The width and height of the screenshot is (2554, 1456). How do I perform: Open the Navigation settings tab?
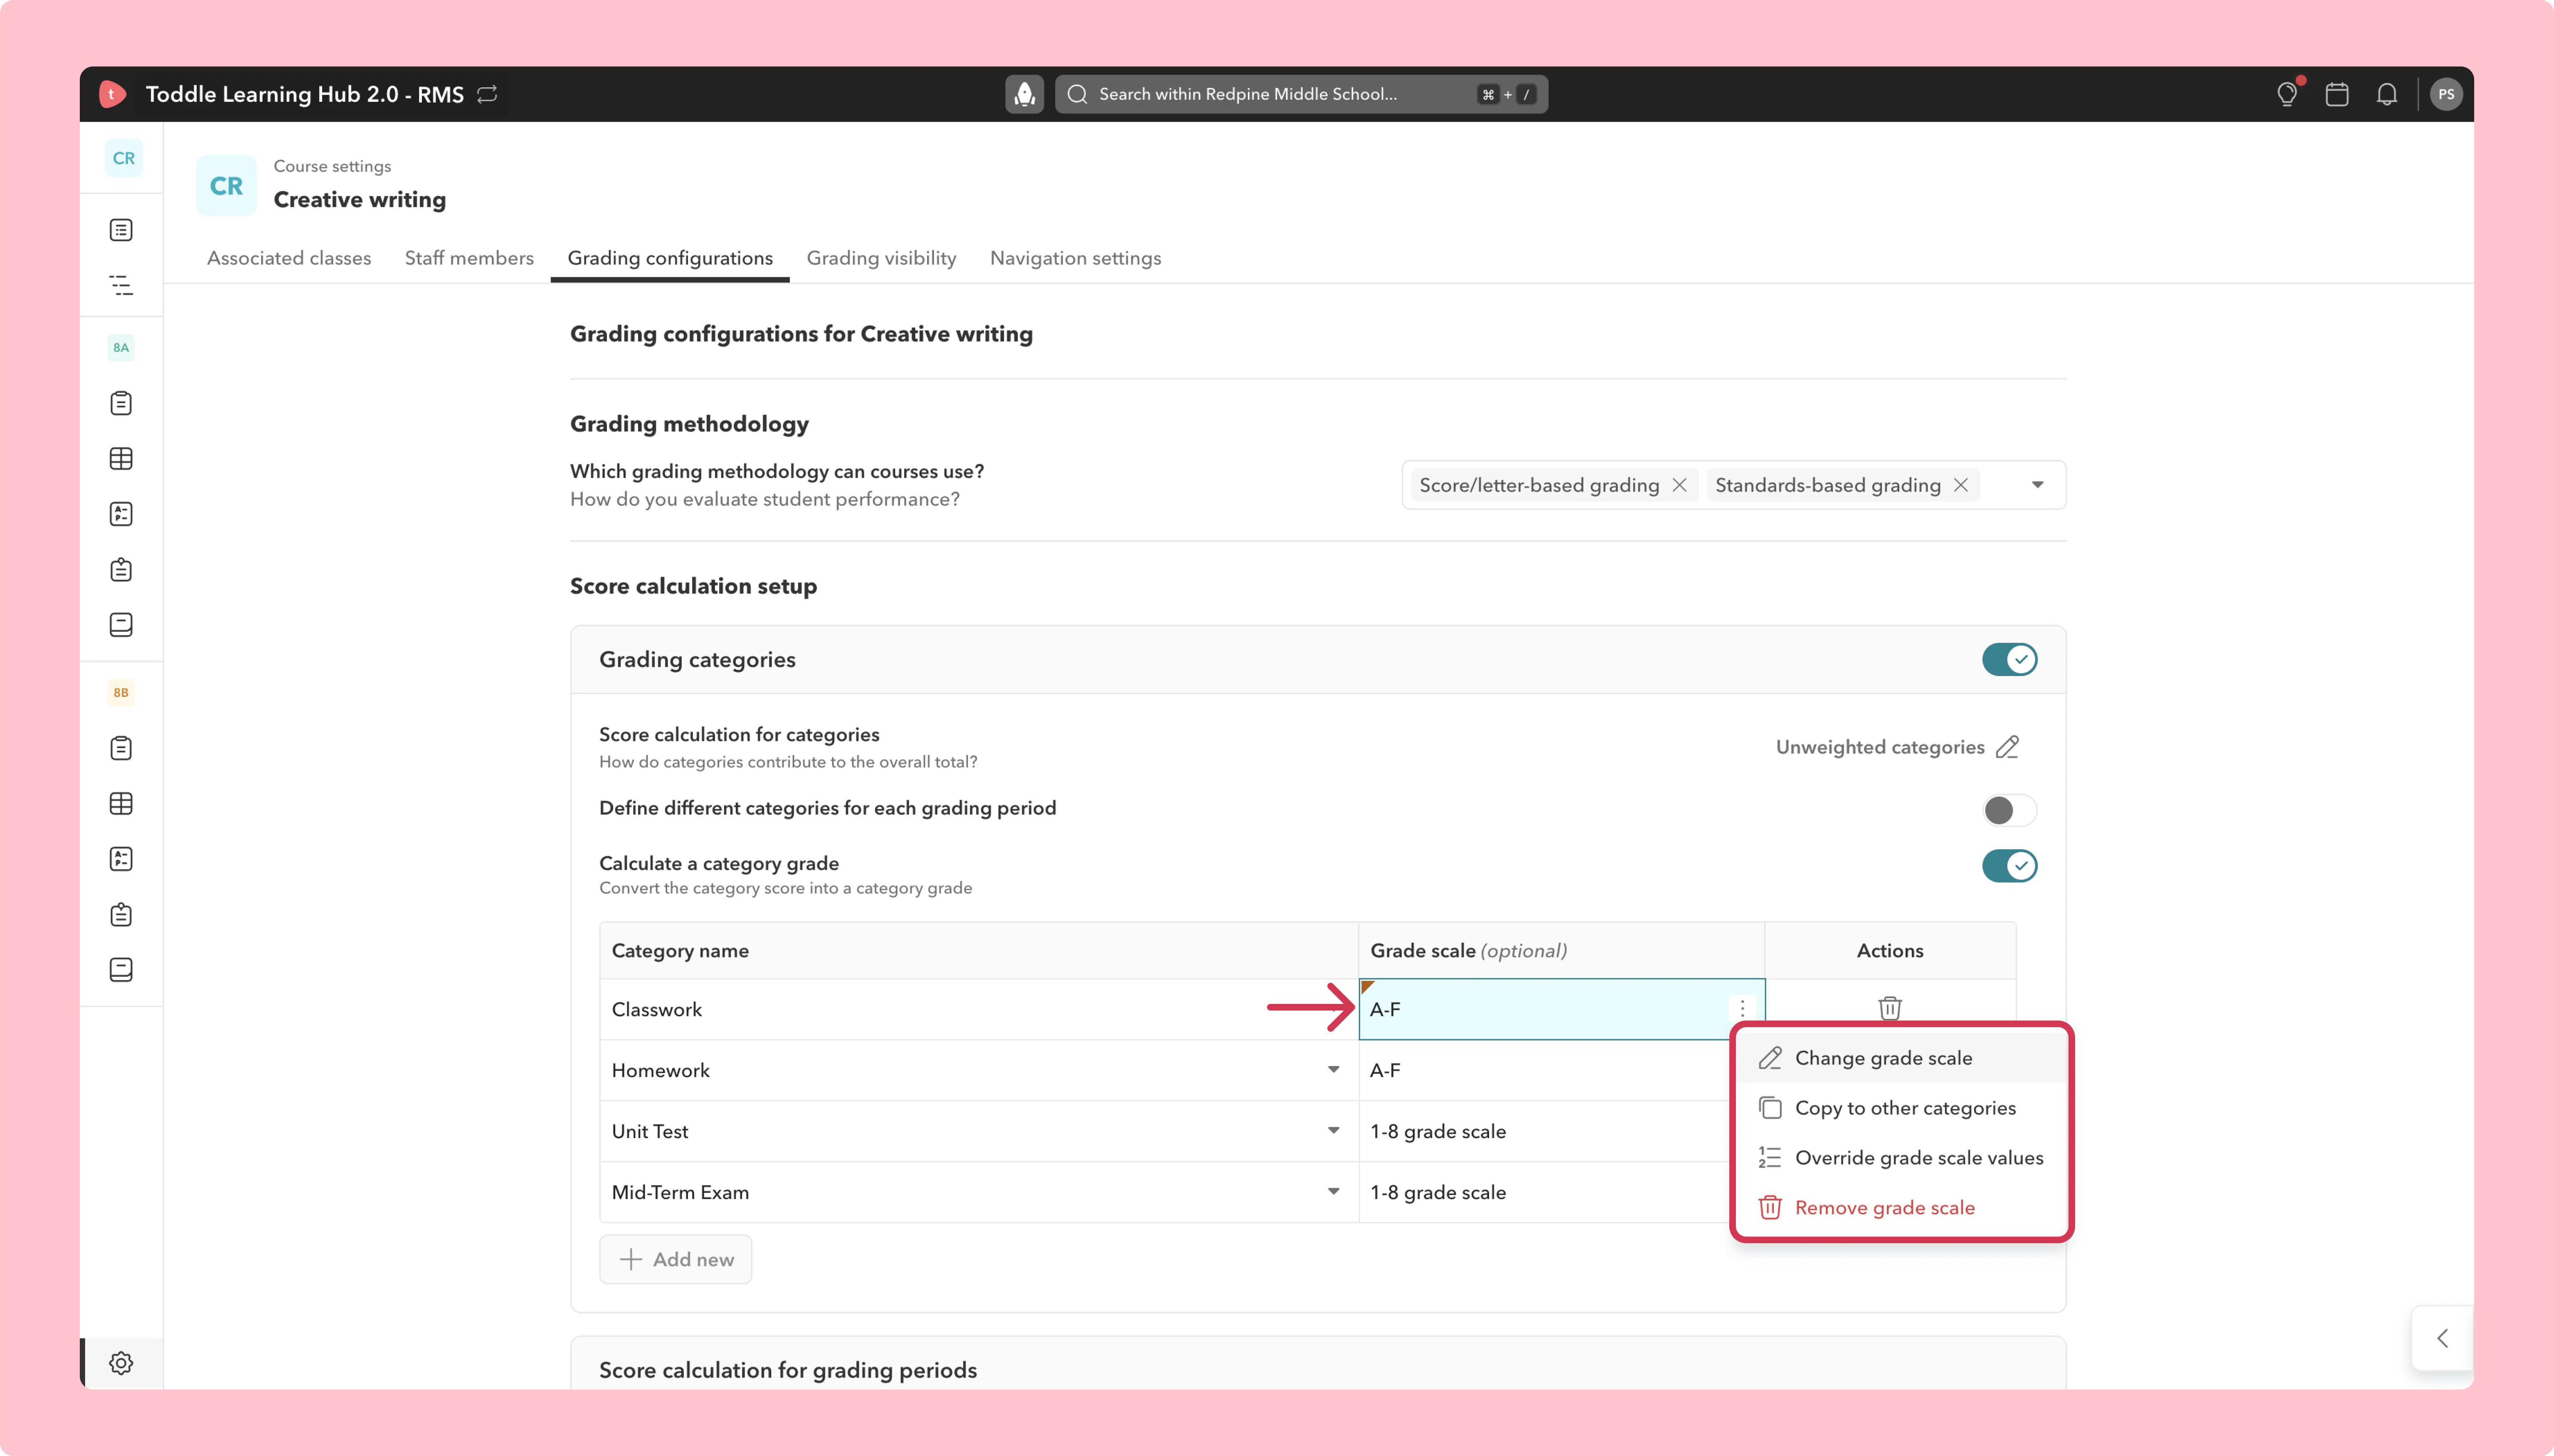coord(1075,258)
